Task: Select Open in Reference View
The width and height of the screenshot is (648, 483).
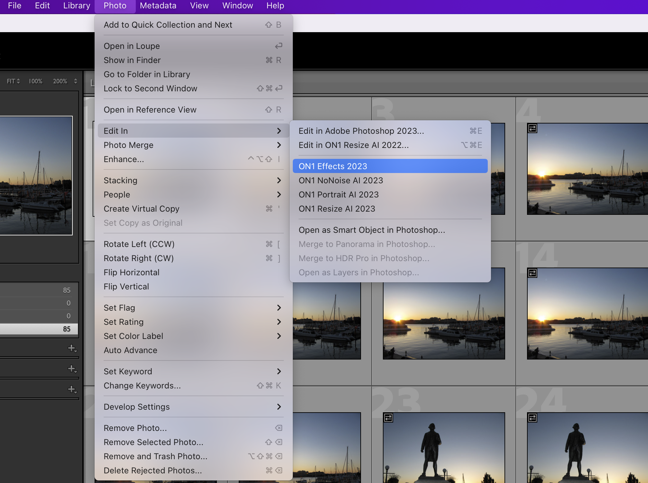Action: (193, 110)
